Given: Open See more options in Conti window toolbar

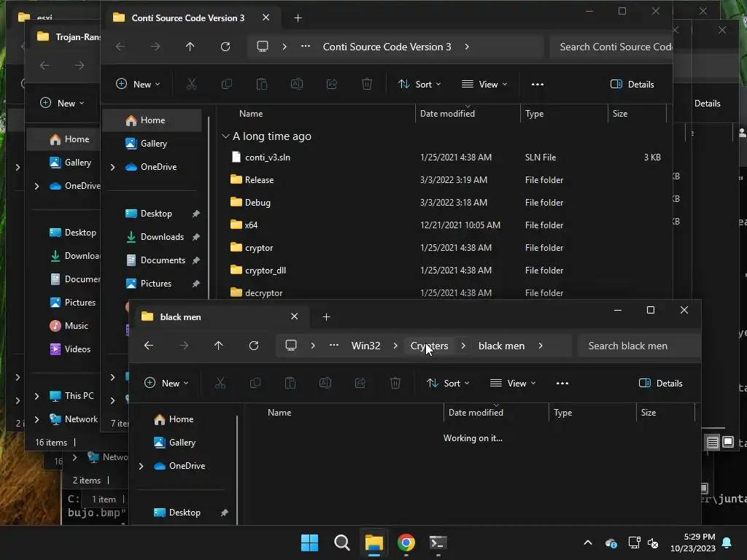Looking at the screenshot, I should click(x=538, y=85).
